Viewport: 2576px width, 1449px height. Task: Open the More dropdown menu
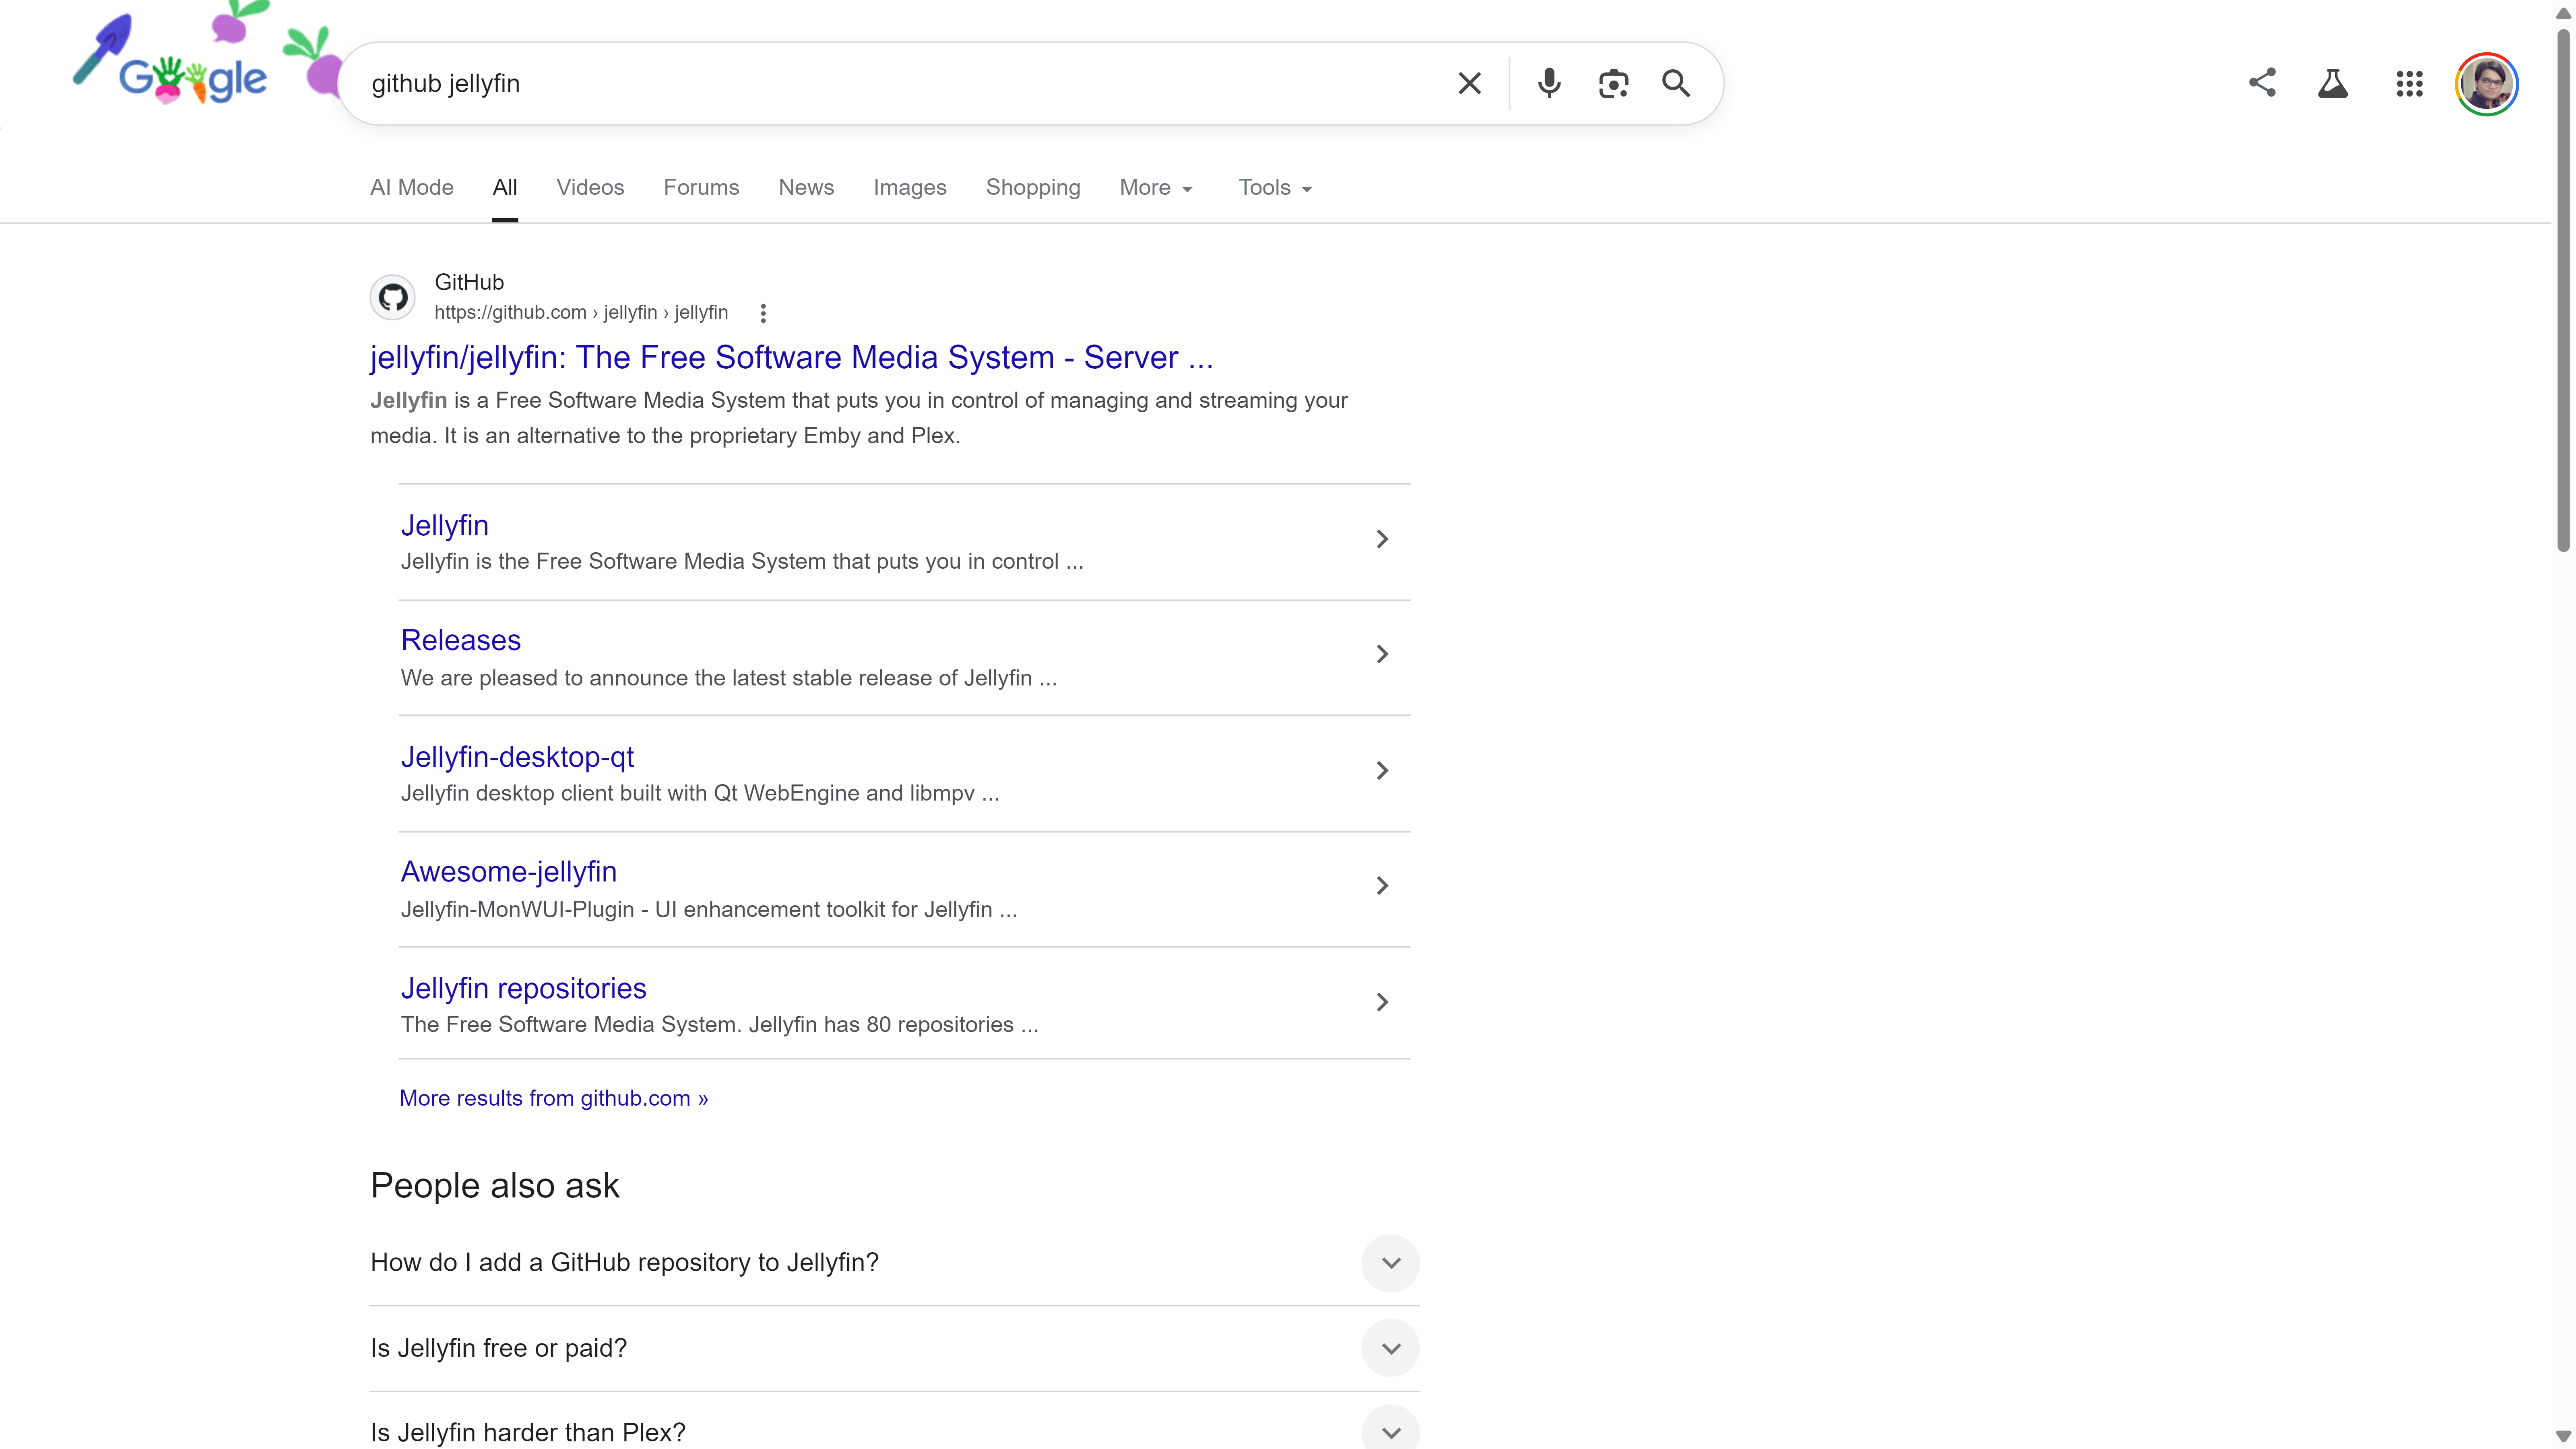tap(1156, 187)
